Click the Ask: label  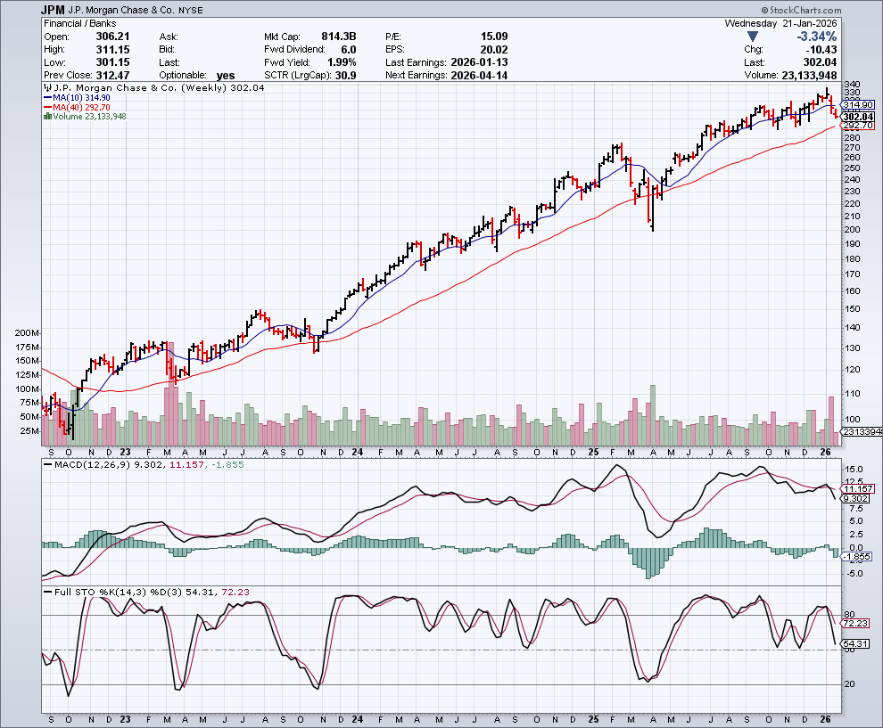click(x=169, y=37)
